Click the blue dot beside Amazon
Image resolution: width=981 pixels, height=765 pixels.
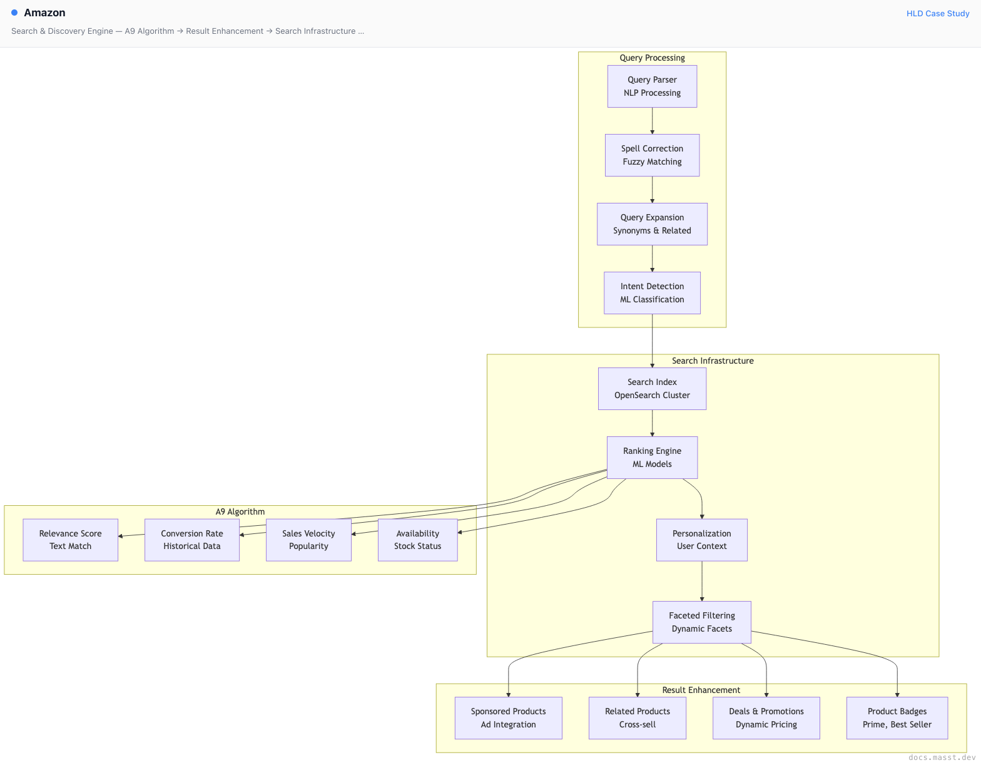(x=14, y=13)
